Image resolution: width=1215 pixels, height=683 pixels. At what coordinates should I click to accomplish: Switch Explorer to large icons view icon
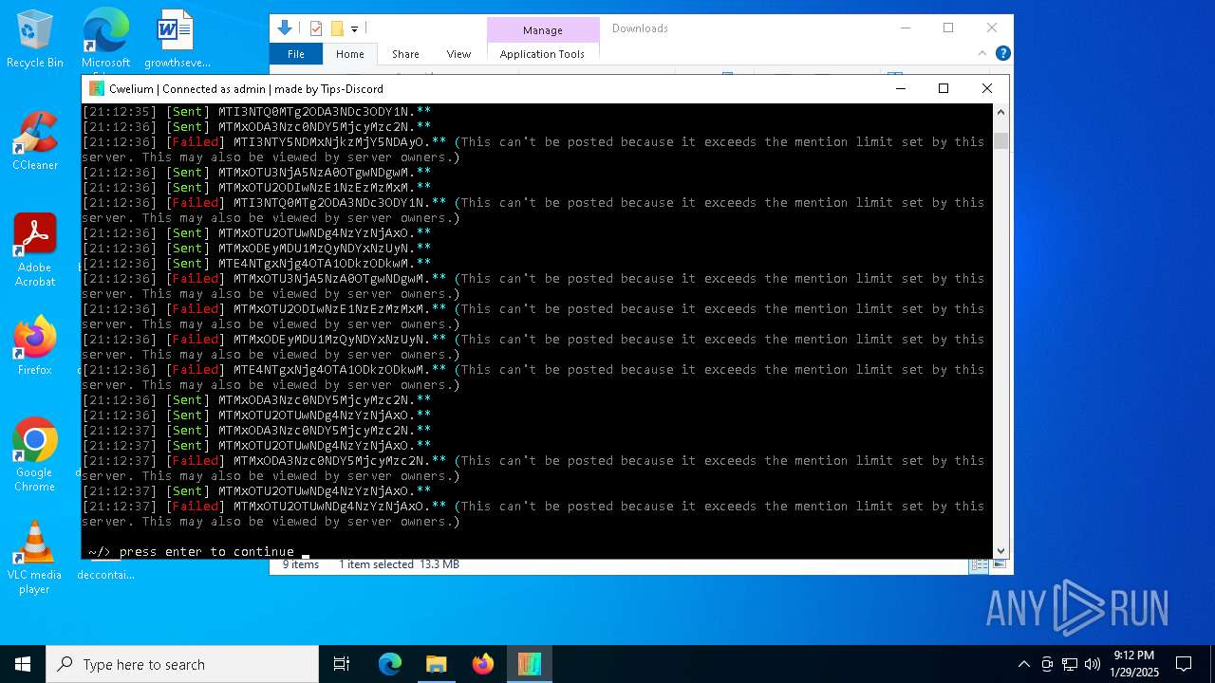[998, 565]
